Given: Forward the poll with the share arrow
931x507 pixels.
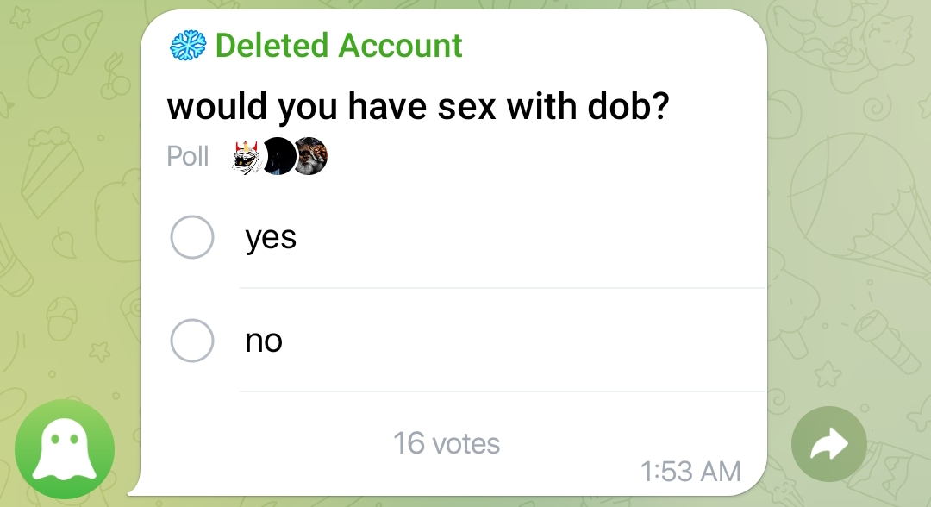Looking at the screenshot, I should (x=828, y=444).
